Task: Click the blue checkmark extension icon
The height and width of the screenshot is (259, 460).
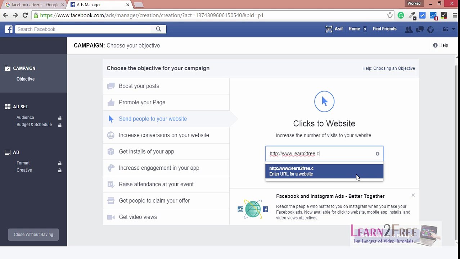Action: pos(423,15)
